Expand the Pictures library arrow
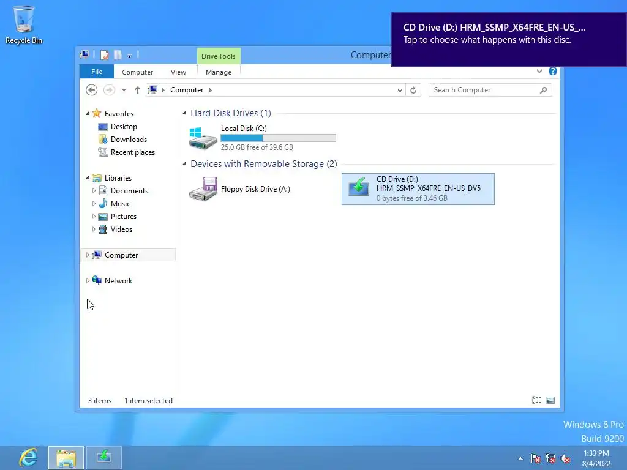Viewport: 627px width, 470px height. [94, 216]
